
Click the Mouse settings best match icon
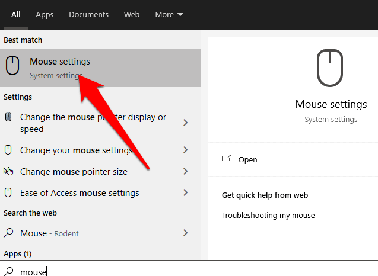12,67
